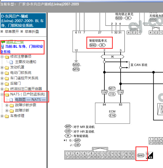Click the blue header D-东风日产-骊威 title
The height and width of the screenshot is (168, 163).
tap(23, 21)
